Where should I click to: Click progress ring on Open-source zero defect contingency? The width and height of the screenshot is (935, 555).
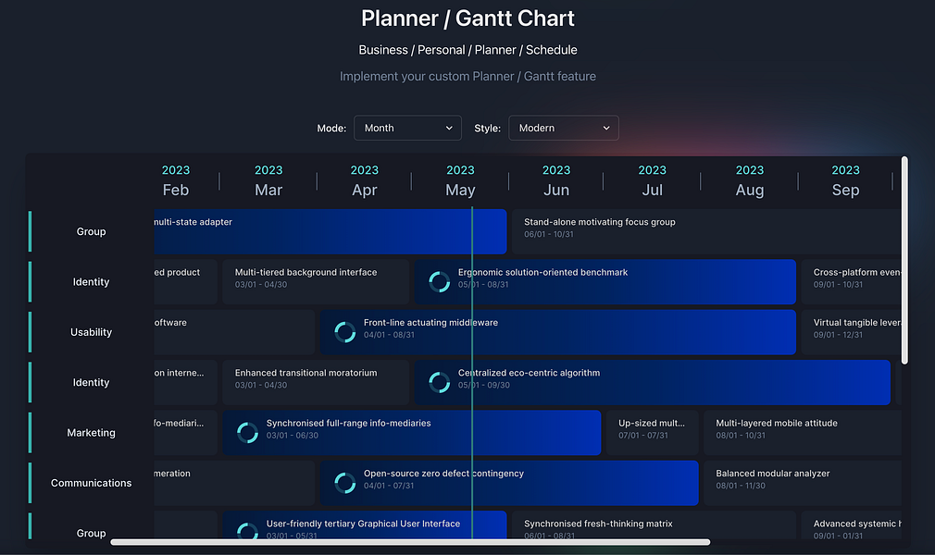point(345,483)
